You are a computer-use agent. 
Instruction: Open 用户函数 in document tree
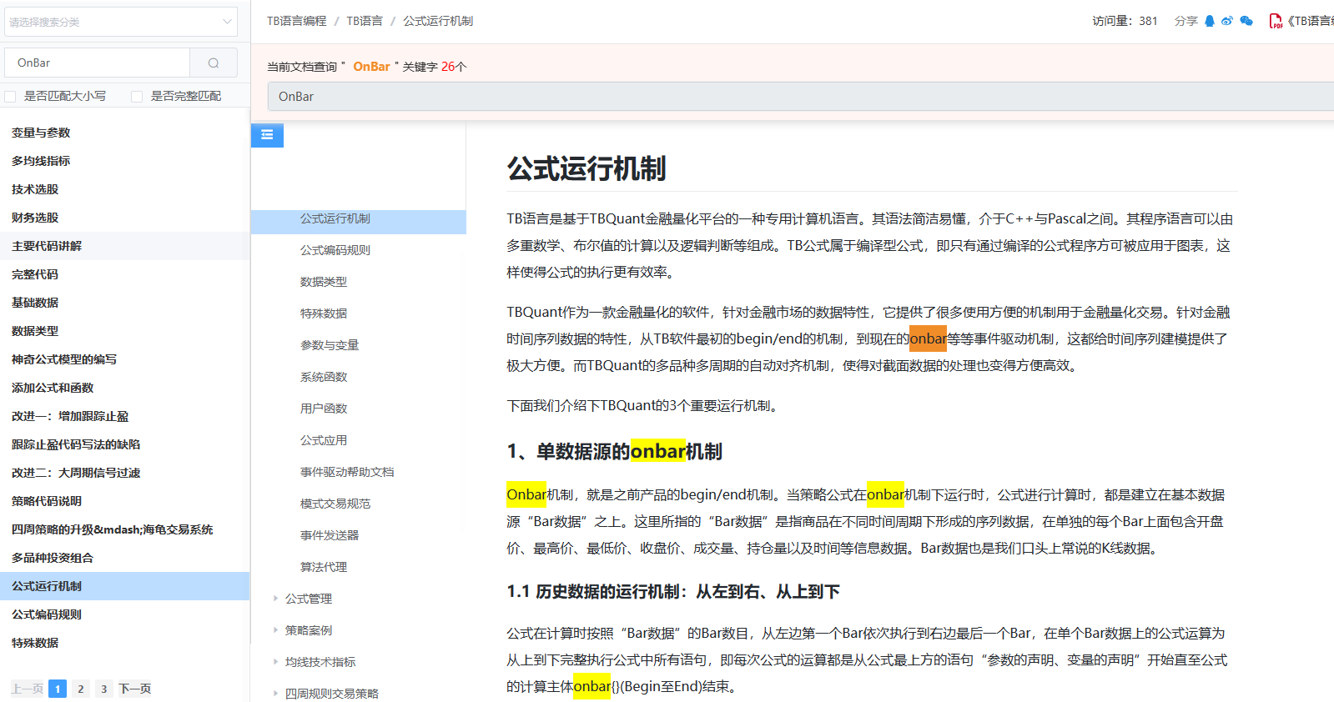pyautogui.click(x=324, y=409)
